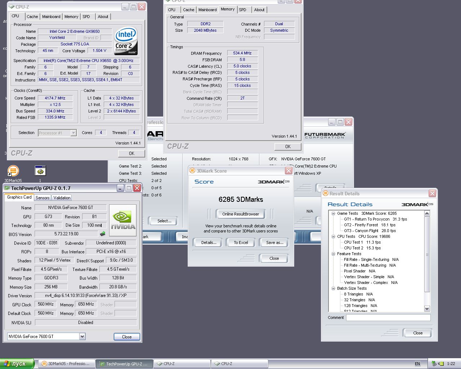Click the Select... button in 3DMark05 window
The image size is (461, 369).
(x=164, y=221)
